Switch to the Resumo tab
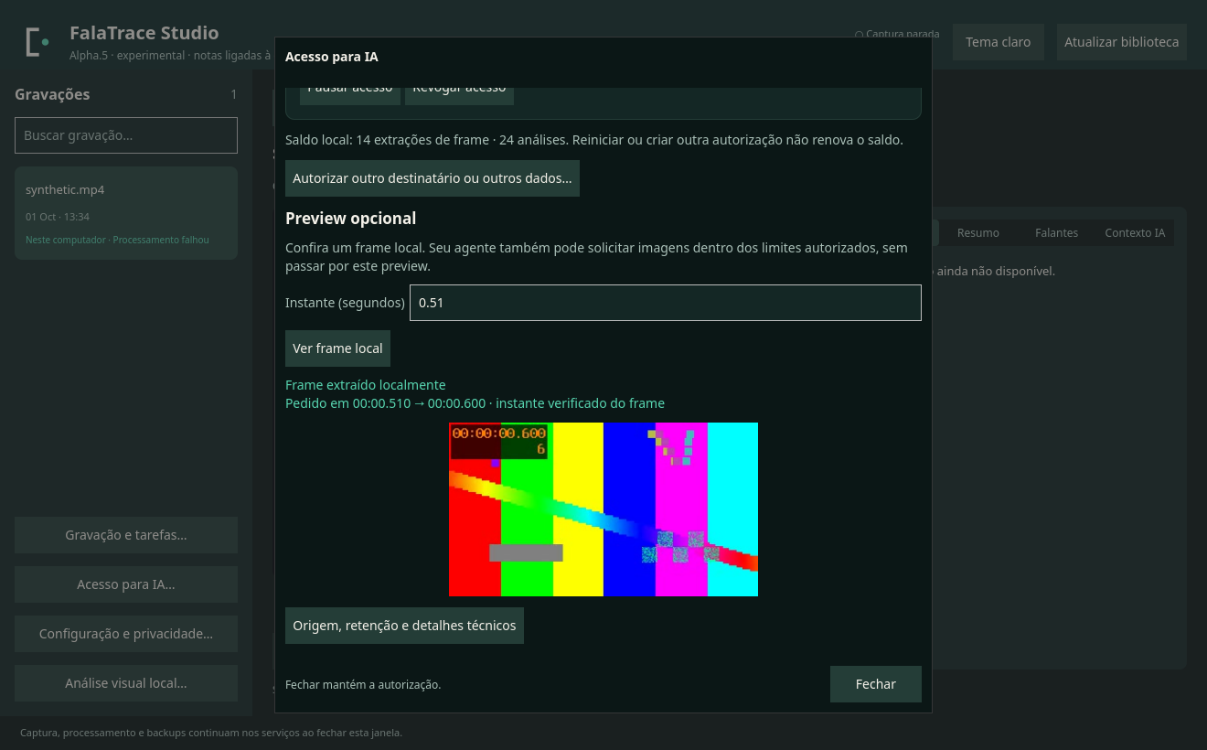 [977, 233]
